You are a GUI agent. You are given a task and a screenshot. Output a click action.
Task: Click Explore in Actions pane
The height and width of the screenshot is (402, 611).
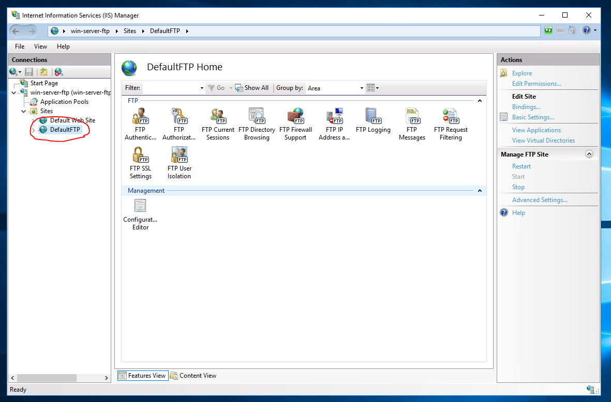point(522,73)
